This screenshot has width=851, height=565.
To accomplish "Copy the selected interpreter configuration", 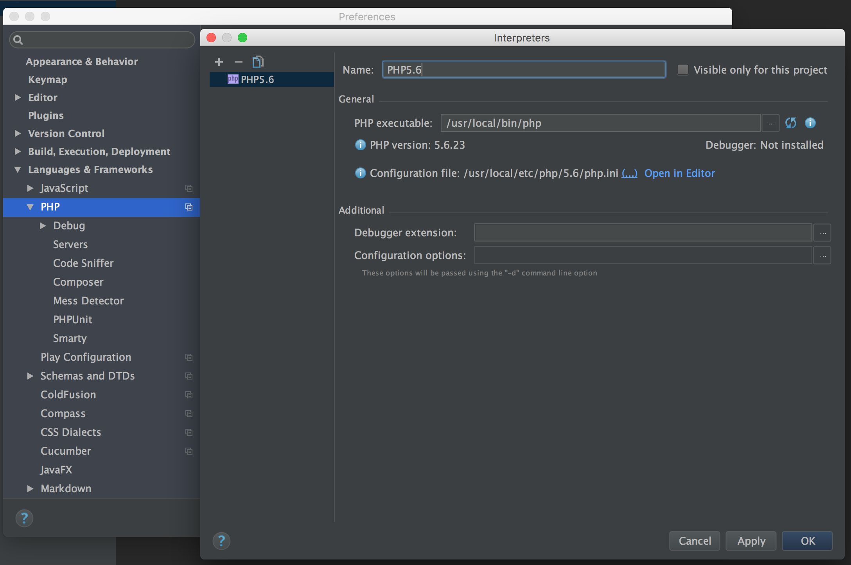I will [x=258, y=62].
